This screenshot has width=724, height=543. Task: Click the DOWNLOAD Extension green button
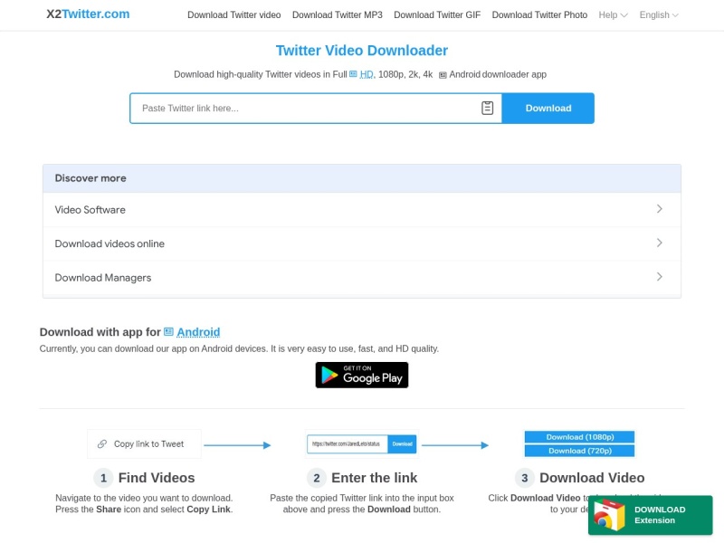coord(650,515)
